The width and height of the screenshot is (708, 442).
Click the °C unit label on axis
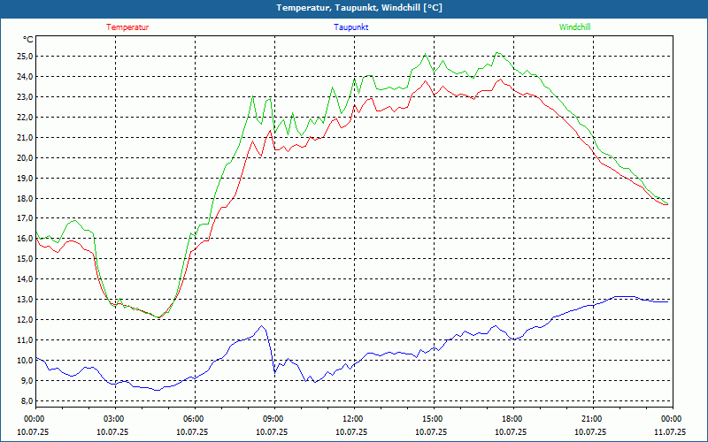point(28,40)
